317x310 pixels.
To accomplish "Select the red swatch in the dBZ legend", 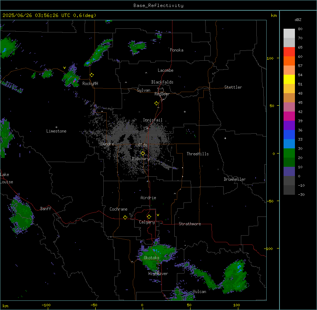I will click(289, 52).
